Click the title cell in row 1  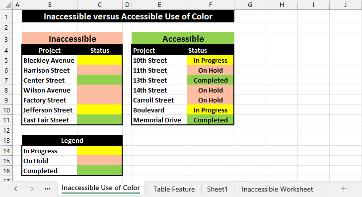[128, 16]
